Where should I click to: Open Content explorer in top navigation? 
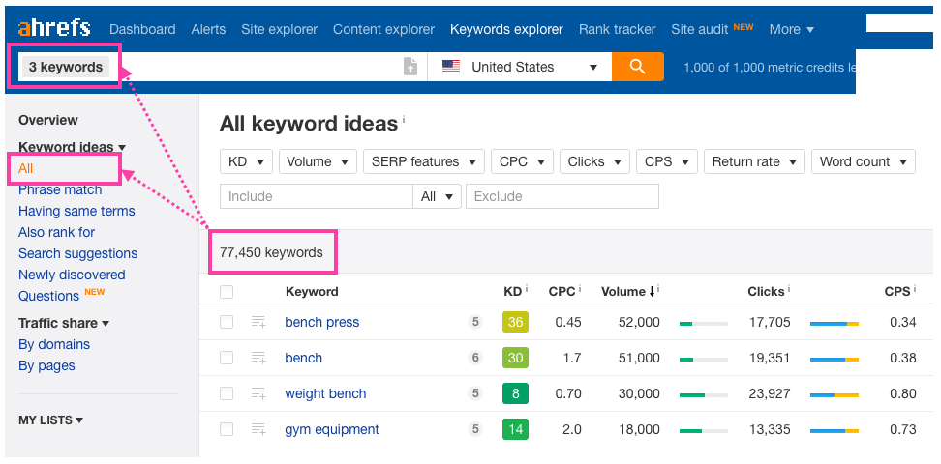(x=383, y=29)
